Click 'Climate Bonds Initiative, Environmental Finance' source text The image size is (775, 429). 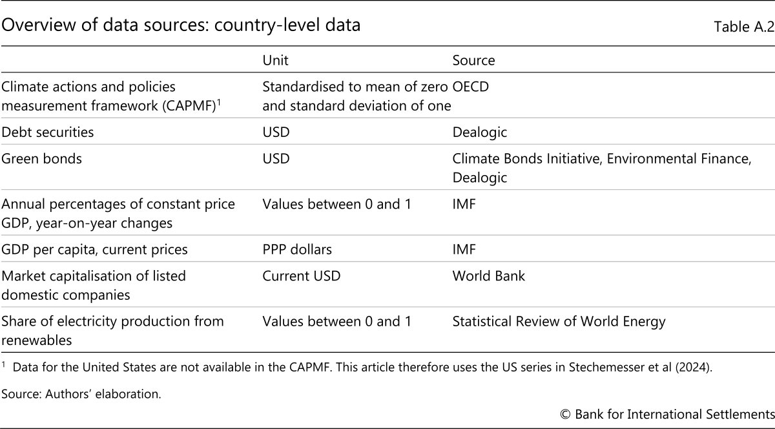pos(601,159)
